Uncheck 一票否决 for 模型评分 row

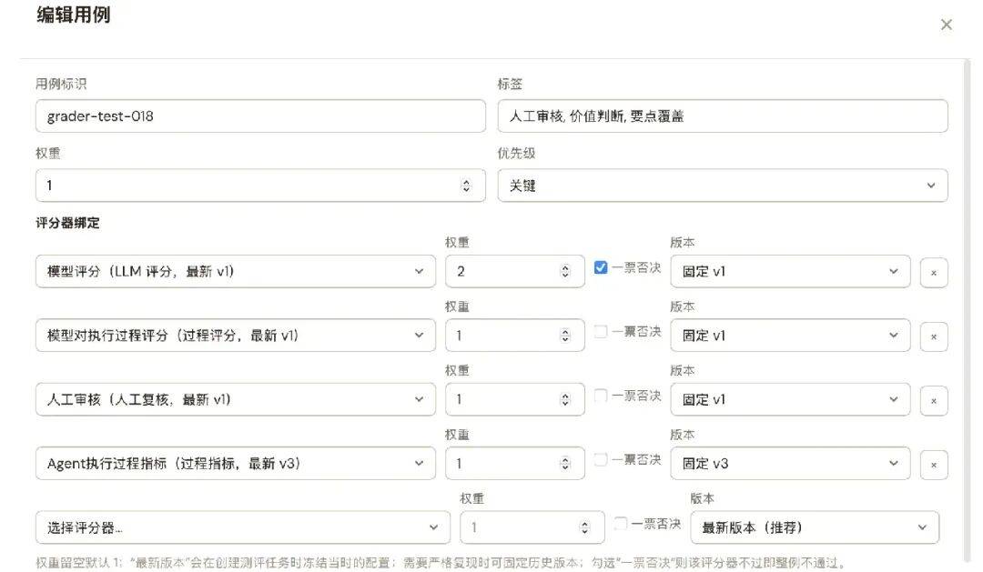(601, 267)
